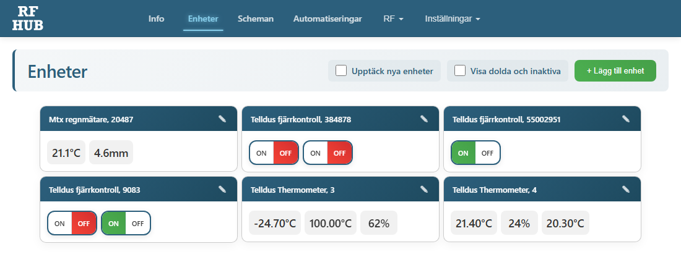Click the Telldus fjärrkontroll, 9083 title
Image resolution: width=681 pixels, height=278 pixels.
click(x=94, y=190)
